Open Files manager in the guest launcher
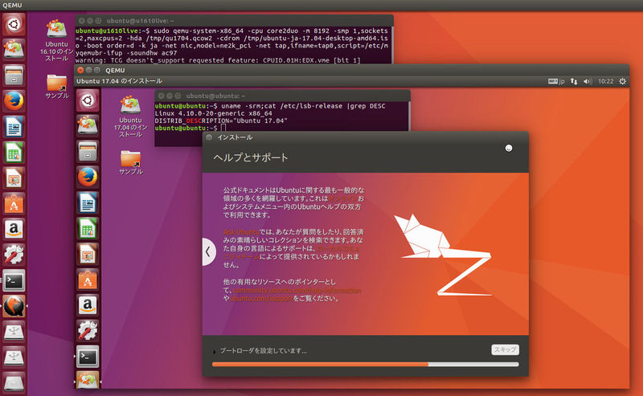643x396 pixels. coord(88,152)
